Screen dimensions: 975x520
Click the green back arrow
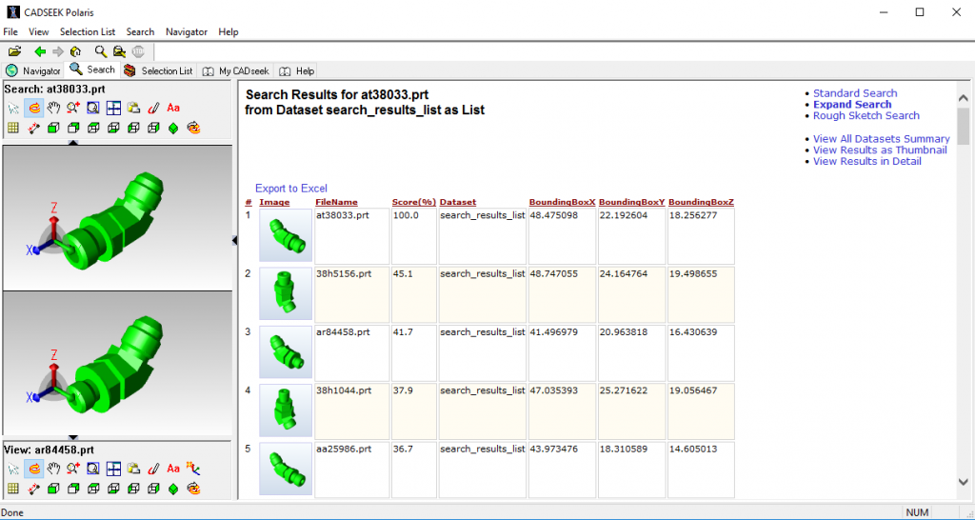point(39,51)
